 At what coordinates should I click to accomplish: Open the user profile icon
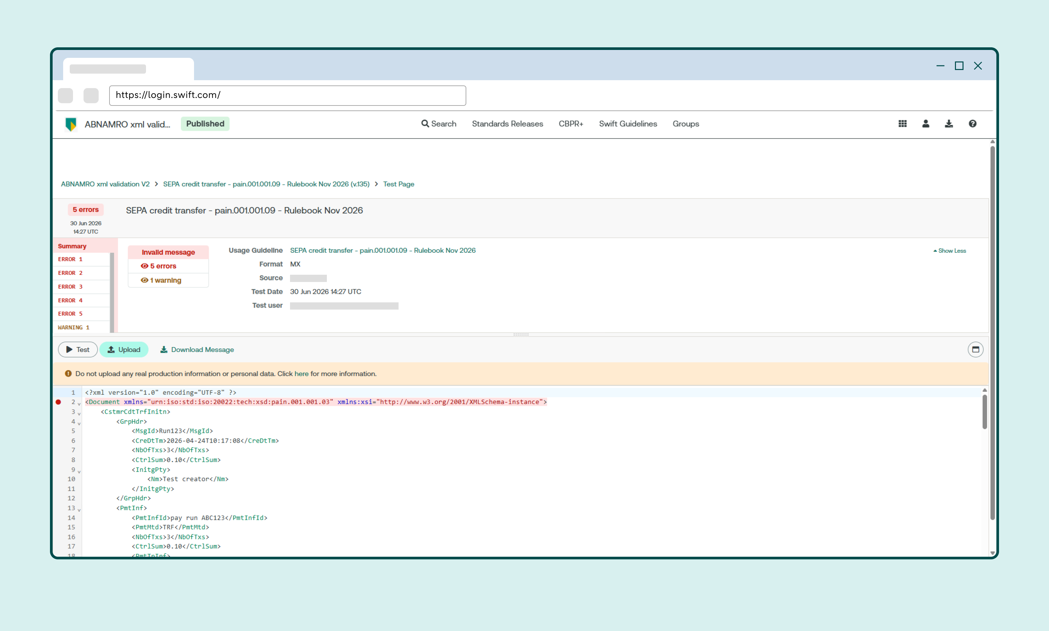(926, 124)
